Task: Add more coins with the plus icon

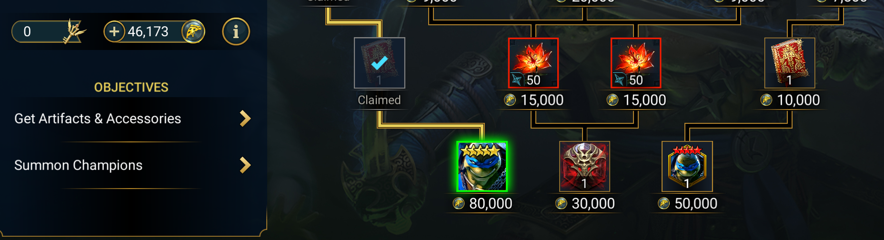Action: coord(114,31)
